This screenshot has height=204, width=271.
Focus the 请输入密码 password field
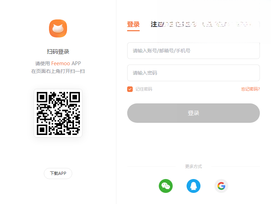click(194, 73)
